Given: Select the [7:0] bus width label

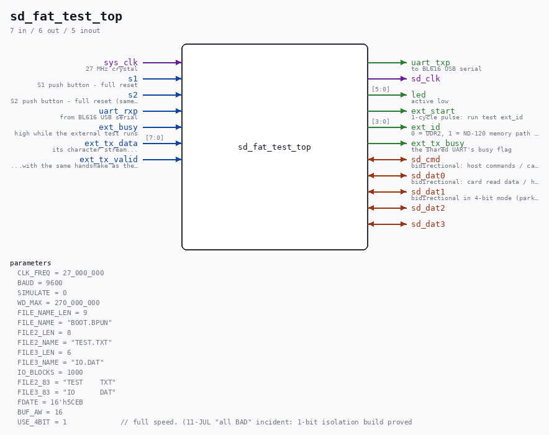Looking at the screenshot, I should pyautogui.click(x=155, y=137).
